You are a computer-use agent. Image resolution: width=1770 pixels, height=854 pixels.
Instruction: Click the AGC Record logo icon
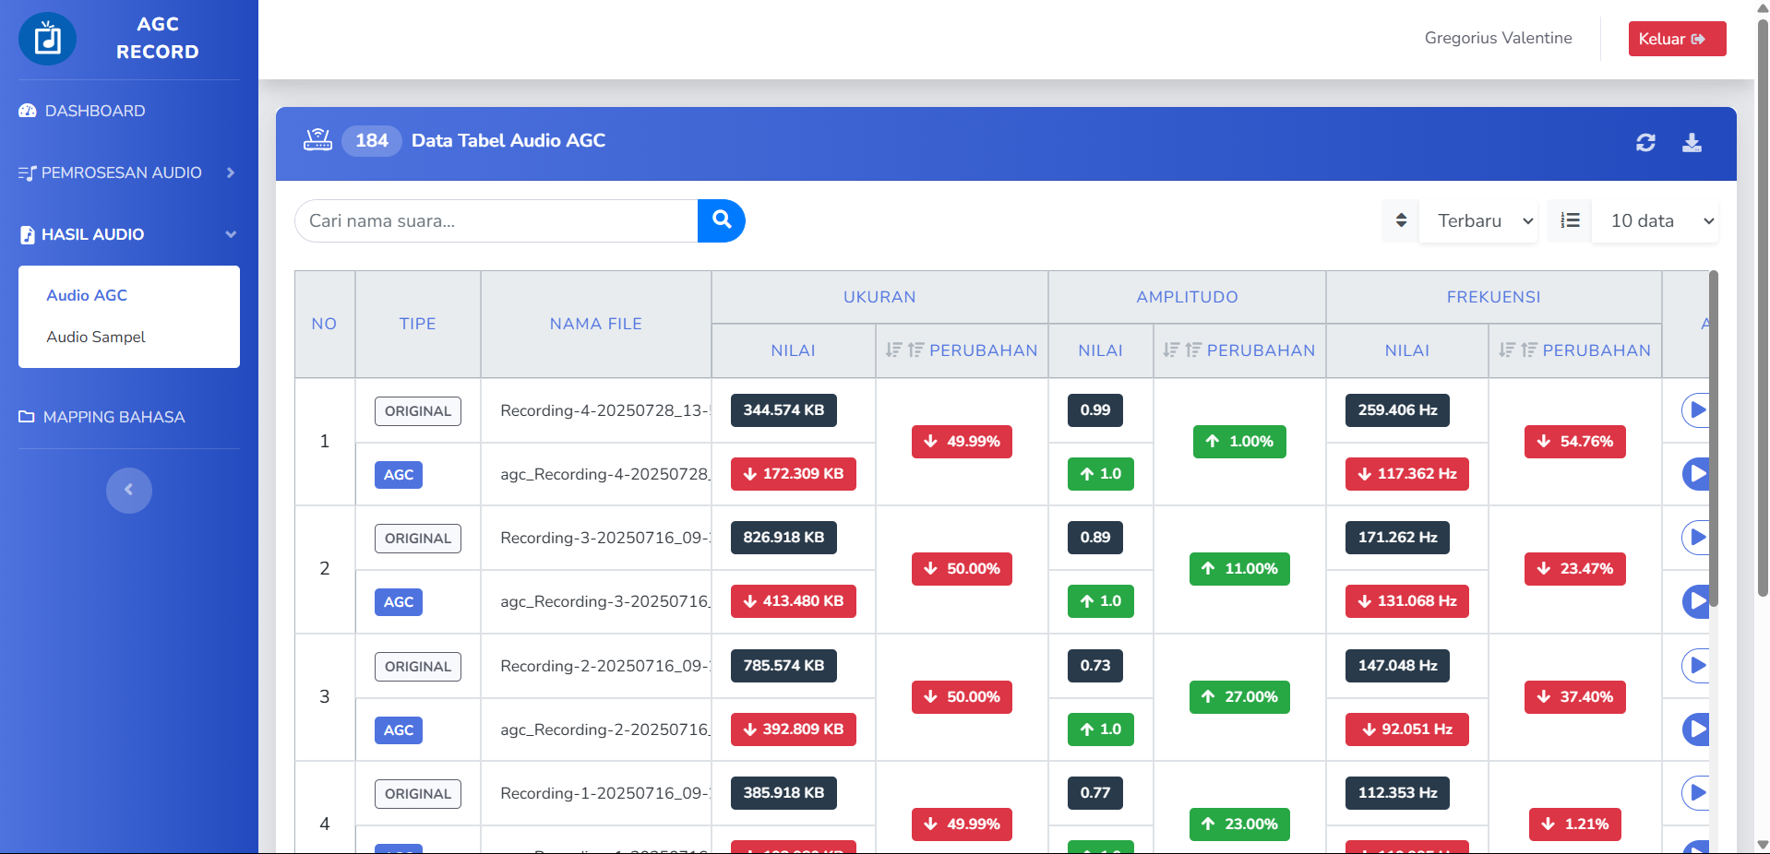coord(48,39)
